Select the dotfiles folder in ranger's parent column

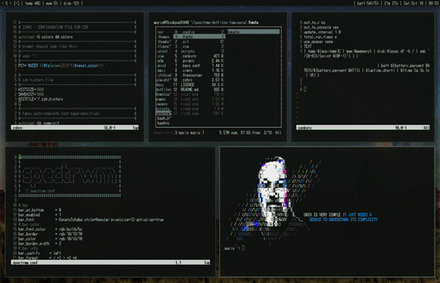(x=163, y=90)
